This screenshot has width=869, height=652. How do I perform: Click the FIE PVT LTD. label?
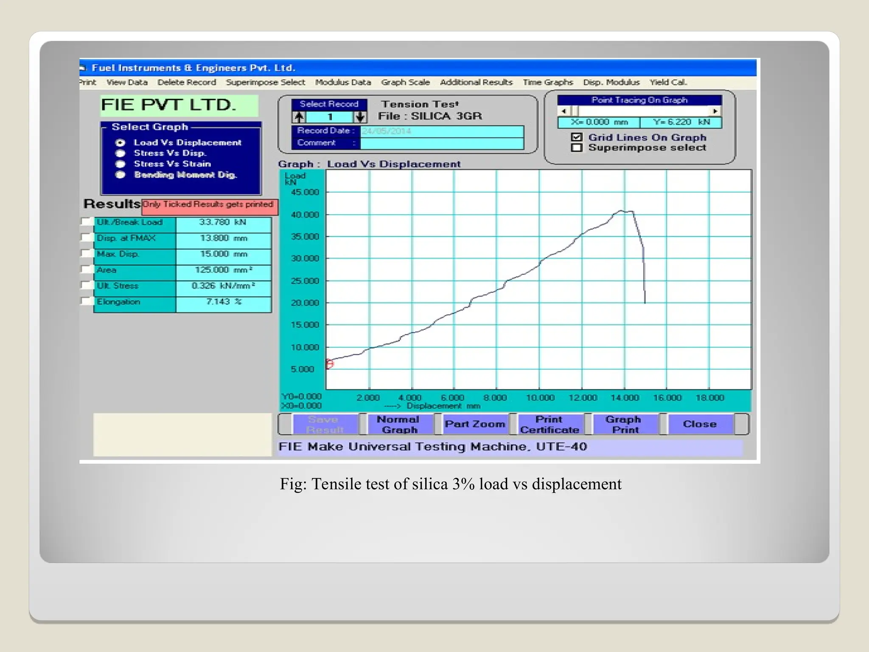tap(179, 105)
